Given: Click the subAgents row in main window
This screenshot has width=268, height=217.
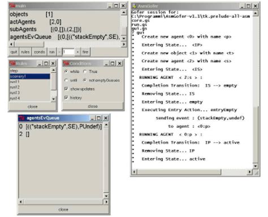Looking at the screenshot, I should (65, 29).
